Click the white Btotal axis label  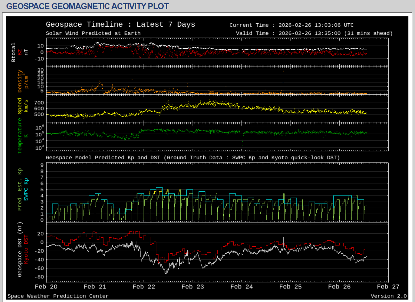point(14,52)
